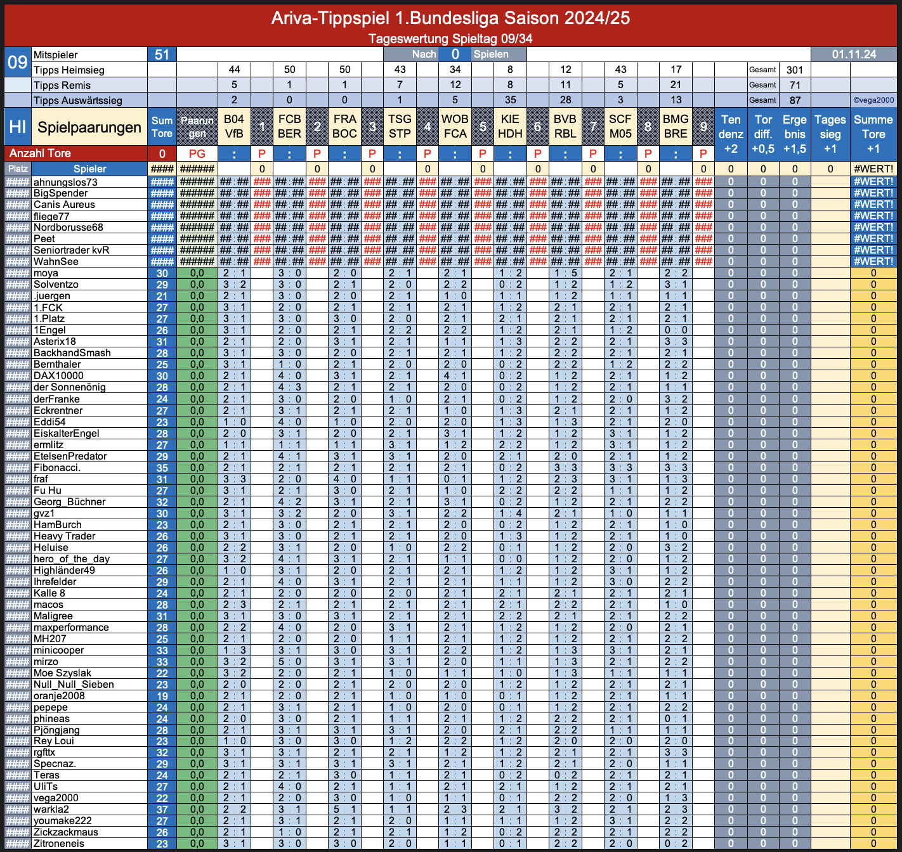
Task: Select player name 'Fibonacci.'
Action: pyautogui.click(x=56, y=468)
